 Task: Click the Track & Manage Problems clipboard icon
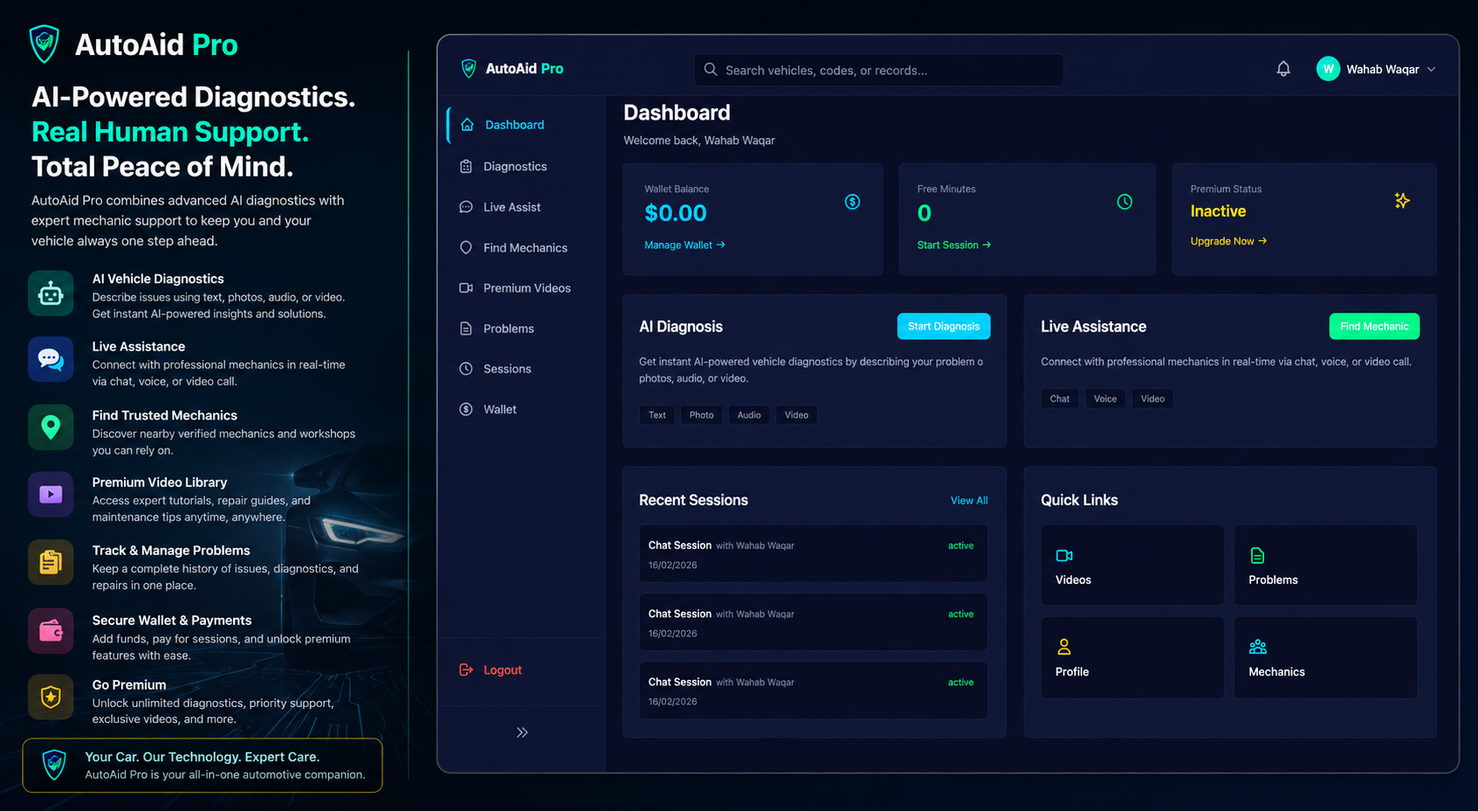point(51,562)
